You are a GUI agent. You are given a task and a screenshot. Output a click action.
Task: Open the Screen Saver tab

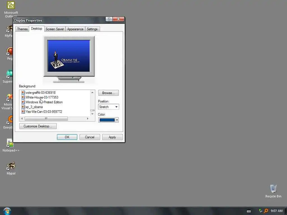point(55,29)
